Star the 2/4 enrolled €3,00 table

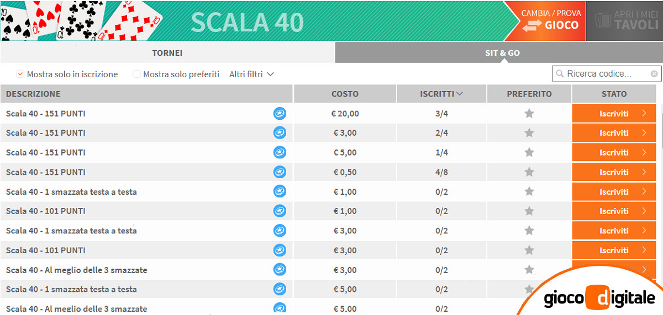[529, 133]
